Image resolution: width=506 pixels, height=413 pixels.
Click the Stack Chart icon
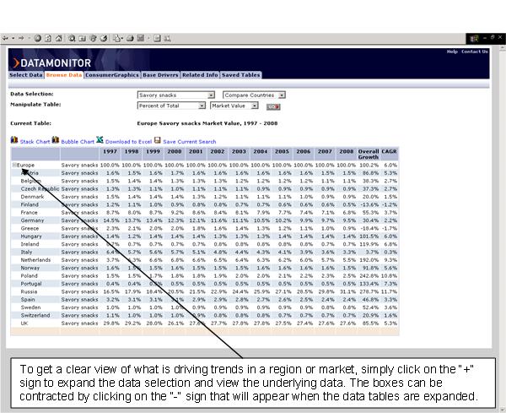tap(14, 140)
